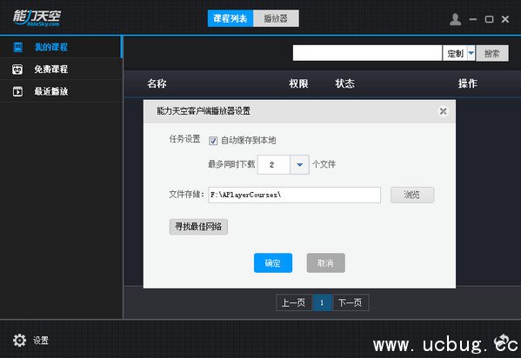
Task: Select 免费课程 in sidebar
Action: (x=61, y=69)
